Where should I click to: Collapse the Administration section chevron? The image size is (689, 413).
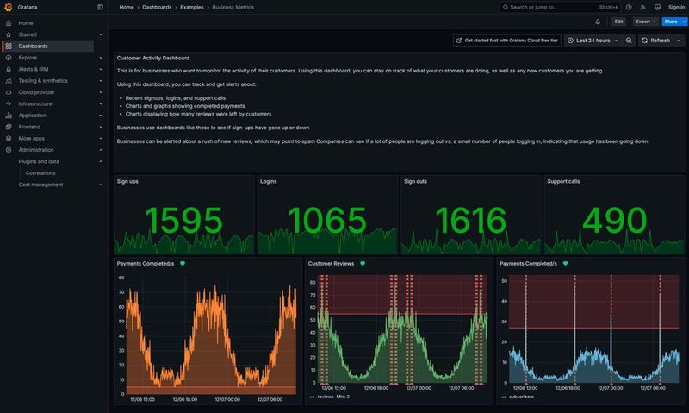pyautogui.click(x=101, y=150)
